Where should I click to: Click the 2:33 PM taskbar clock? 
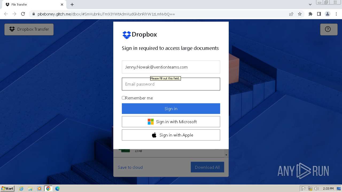click(x=328, y=189)
